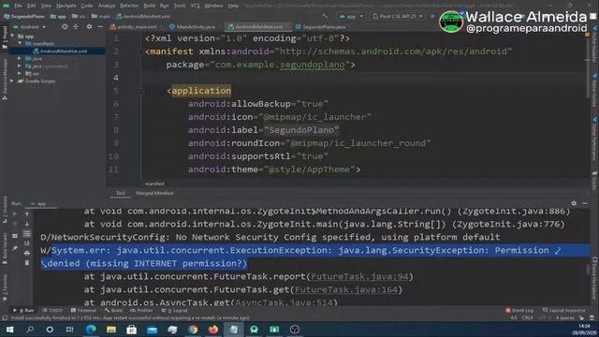Viewport: 599px width, 337px height.
Task: Expand the res folder node
Action: pyautogui.click(x=20, y=73)
